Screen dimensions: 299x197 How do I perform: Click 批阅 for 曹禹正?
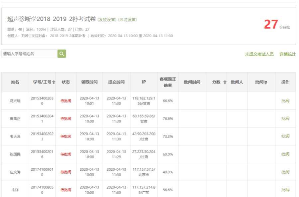pyautogui.click(x=285, y=118)
